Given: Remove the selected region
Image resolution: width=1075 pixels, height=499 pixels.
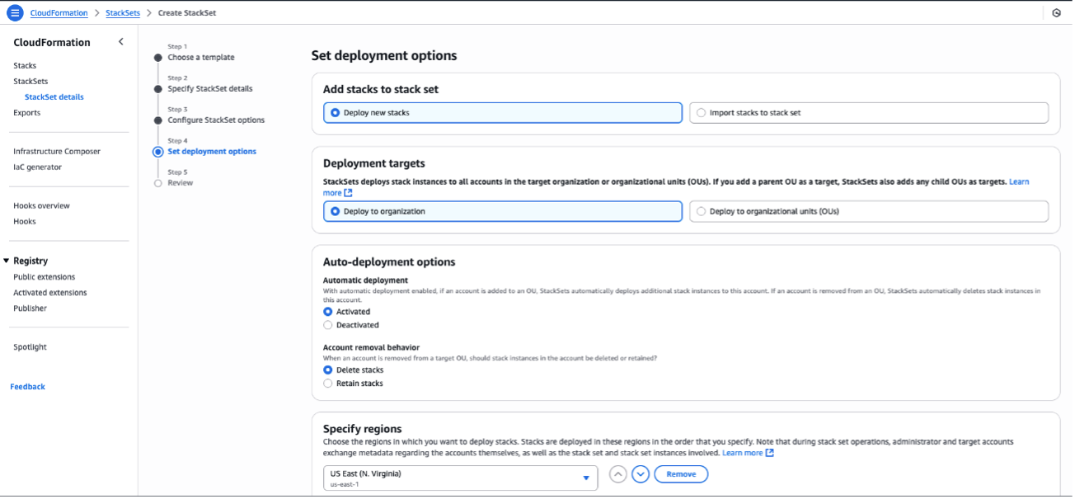Looking at the screenshot, I should [x=681, y=473].
